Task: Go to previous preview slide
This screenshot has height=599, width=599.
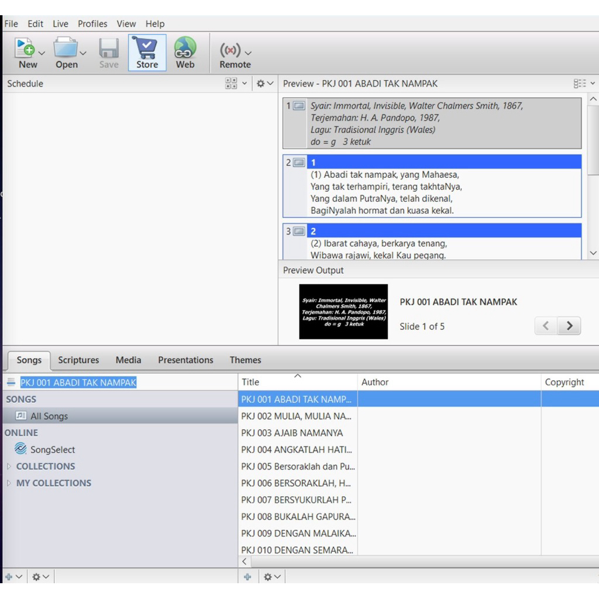Action: tap(546, 326)
